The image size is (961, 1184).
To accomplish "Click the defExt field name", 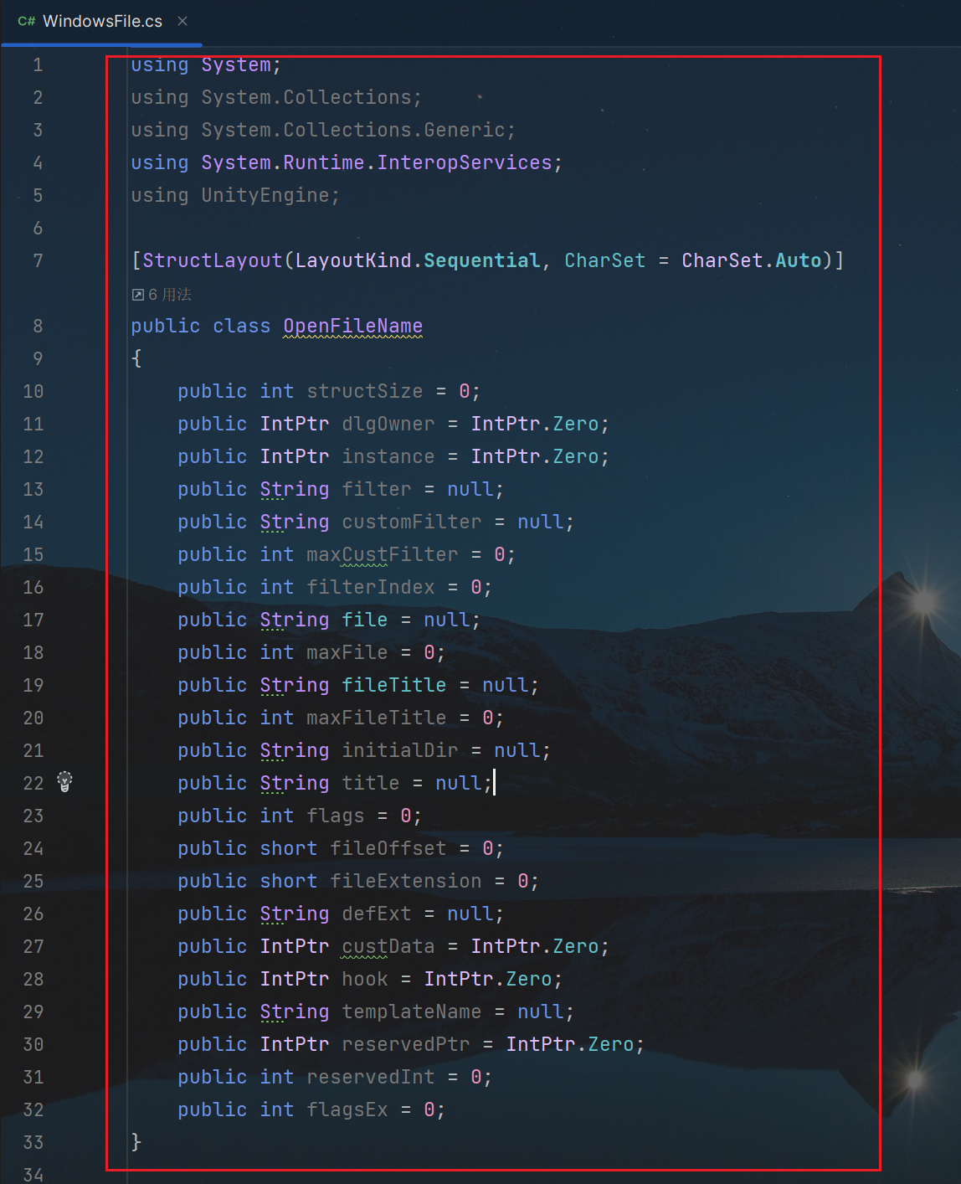I will point(377,914).
